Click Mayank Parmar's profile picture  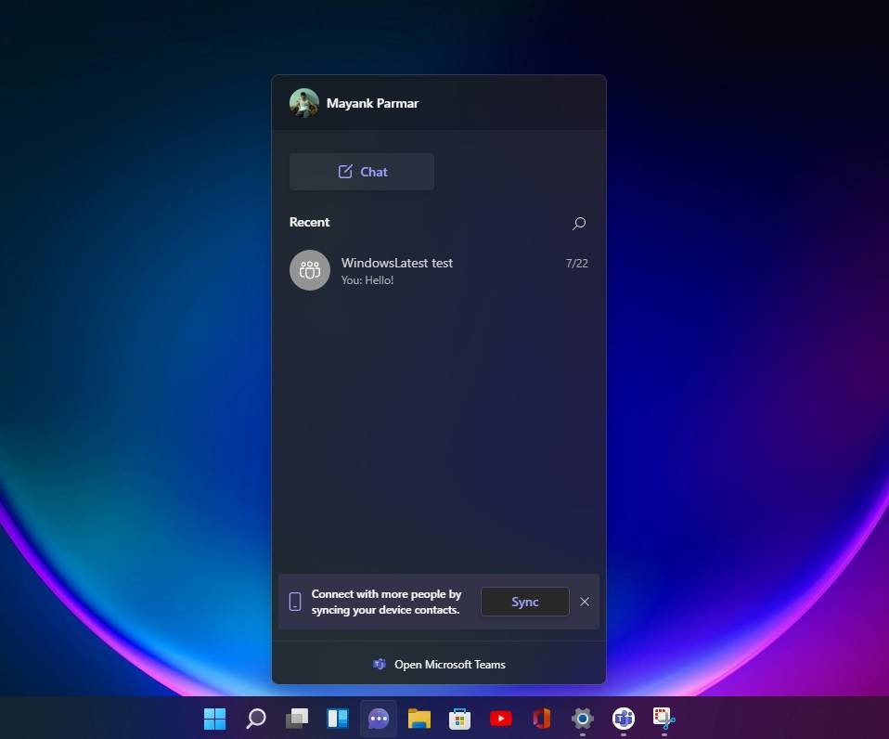pyautogui.click(x=304, y=103)
